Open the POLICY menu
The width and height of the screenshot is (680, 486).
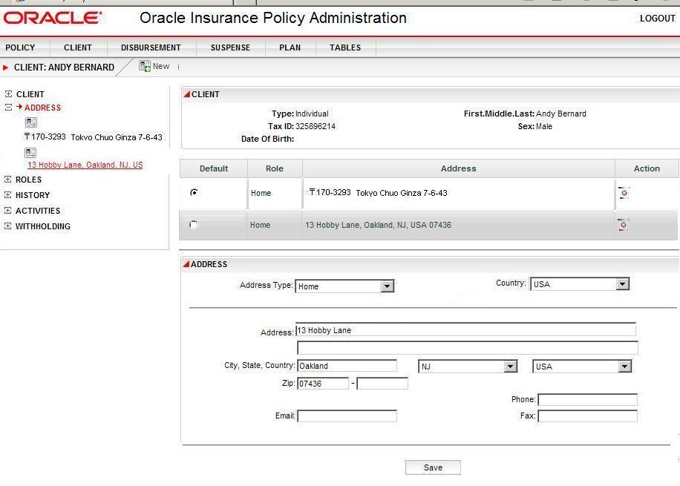pos(20,47)
